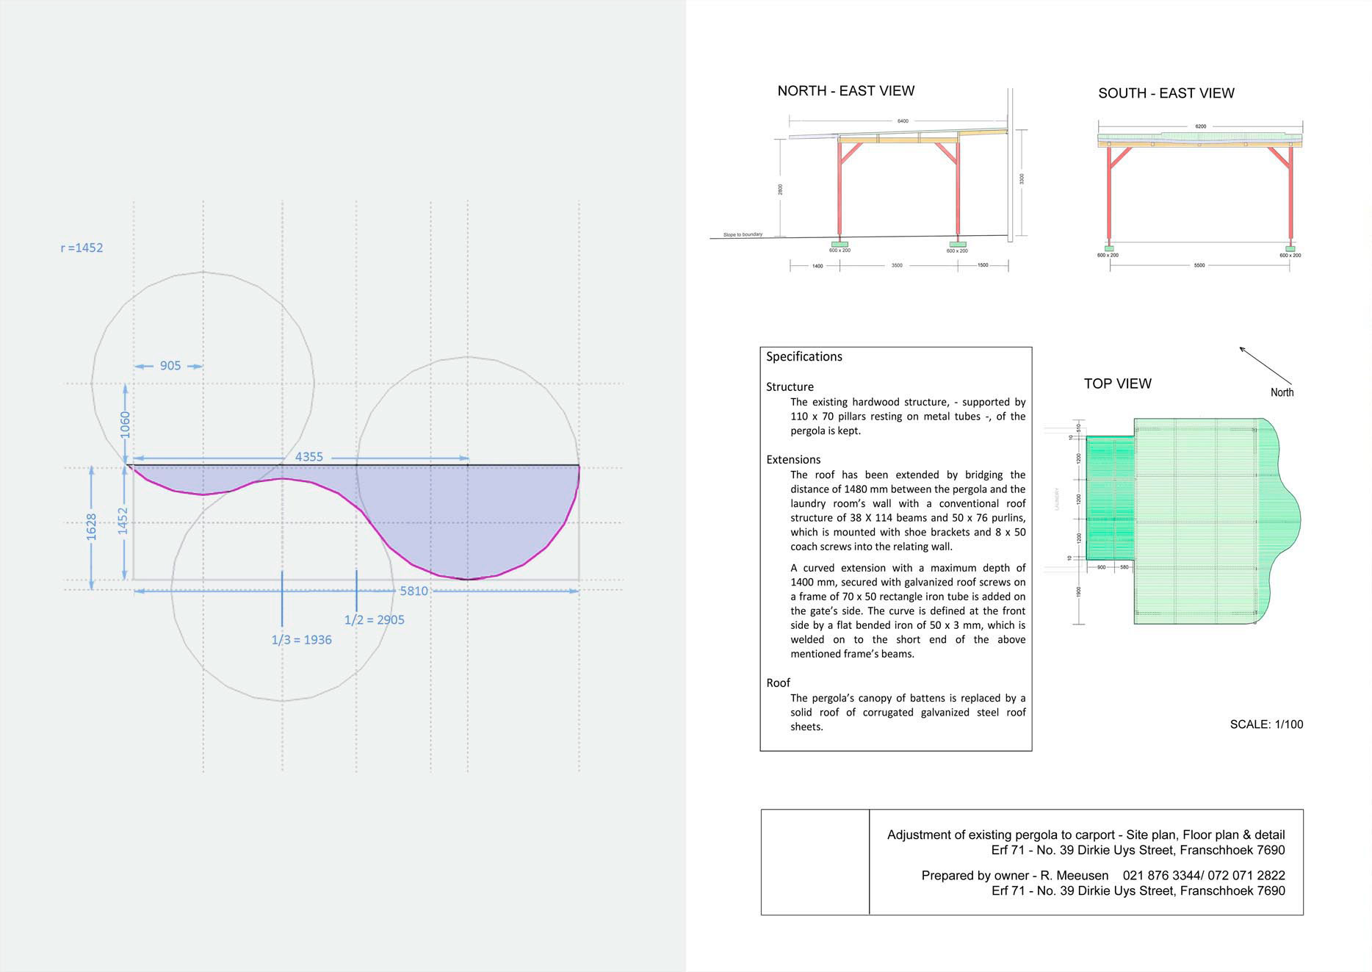Select the '3500' dimension under north-east view
Screen dimensions: 1372x972
(x=897, y=265)
